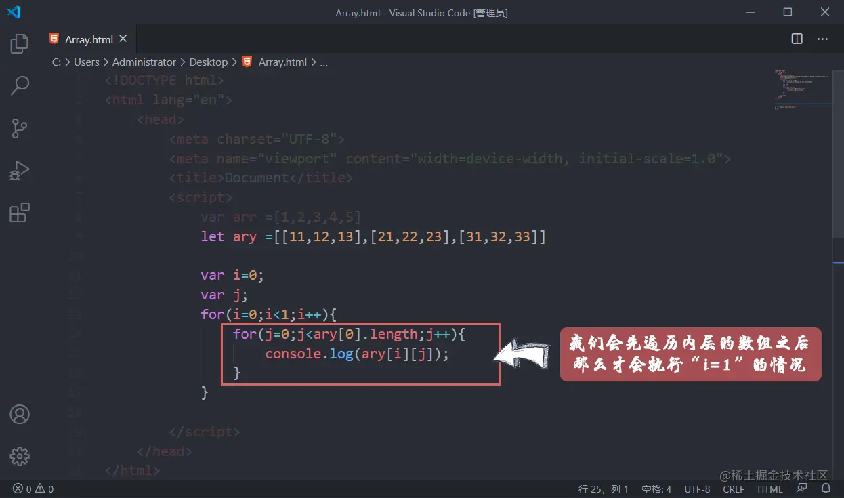Viewport: 844px width, 498px height.
Task: Click the Users breadcrumb segment
Action: point(87,62)
